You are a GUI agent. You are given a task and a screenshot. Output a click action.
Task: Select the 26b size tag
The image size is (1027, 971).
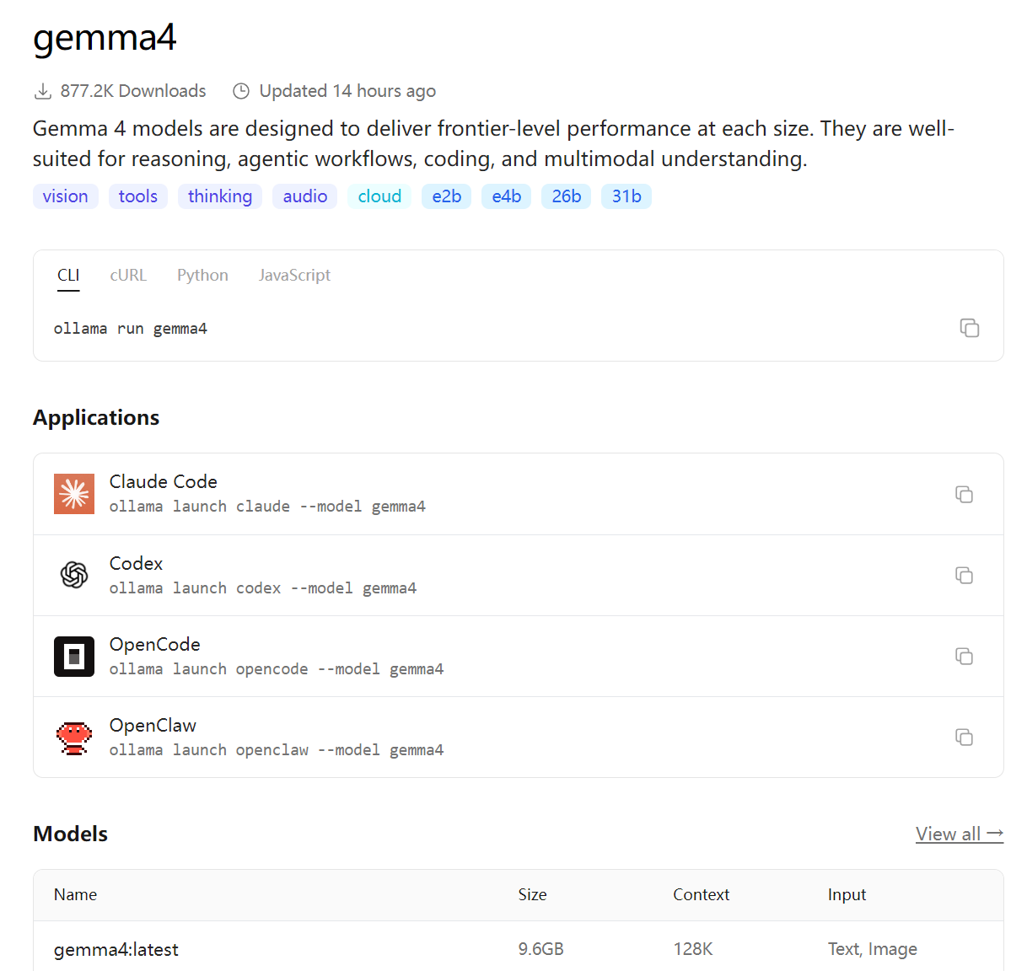click(x=566, y=196)
